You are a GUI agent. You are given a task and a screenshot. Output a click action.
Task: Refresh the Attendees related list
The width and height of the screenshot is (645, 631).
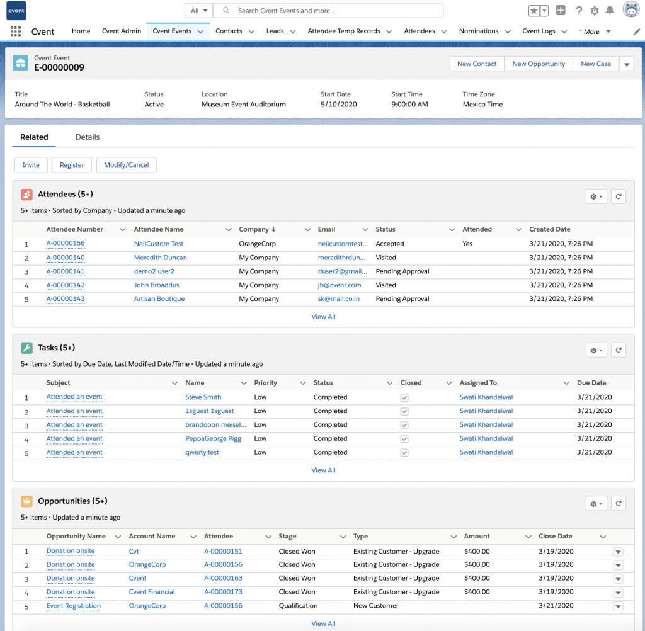pos(618,196)
